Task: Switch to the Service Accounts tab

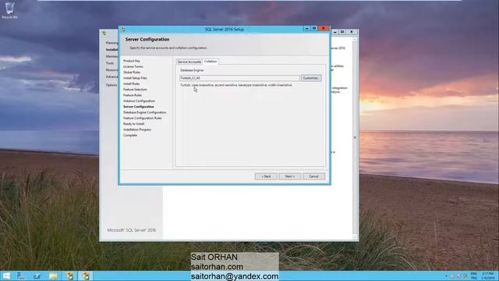Action: (x=189, y=62)
